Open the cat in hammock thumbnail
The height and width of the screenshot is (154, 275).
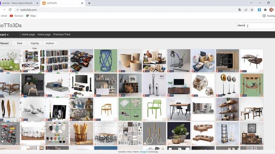[252, 85]
